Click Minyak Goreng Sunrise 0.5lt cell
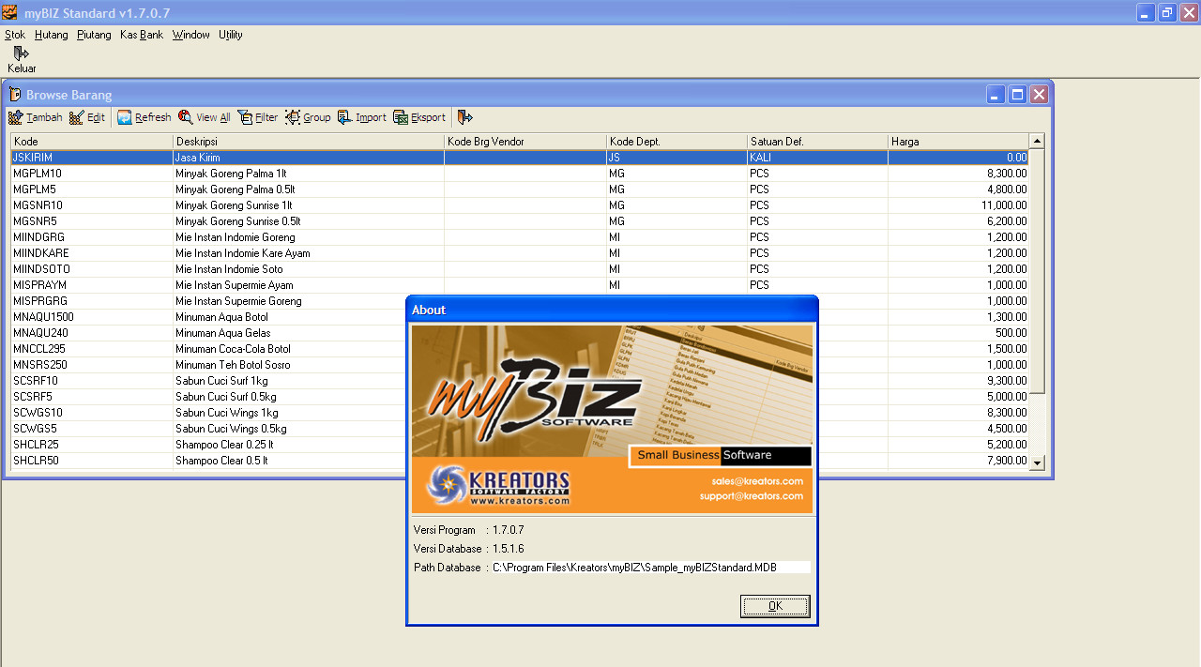Screen dimensions: 1201x667 click(x=309, y=221)
